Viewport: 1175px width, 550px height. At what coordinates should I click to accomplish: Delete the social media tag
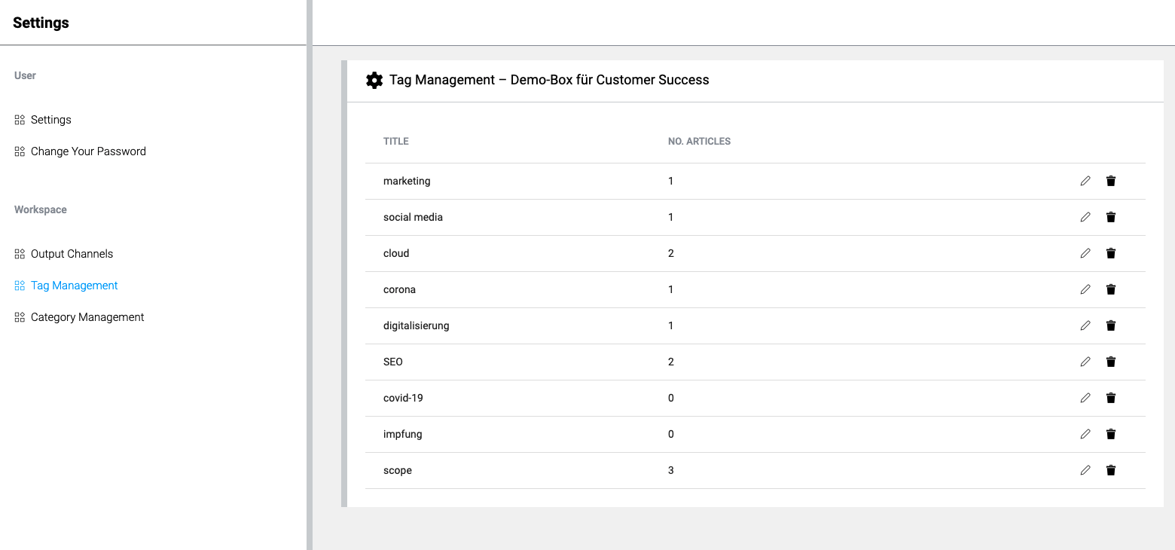[1110, 217]
